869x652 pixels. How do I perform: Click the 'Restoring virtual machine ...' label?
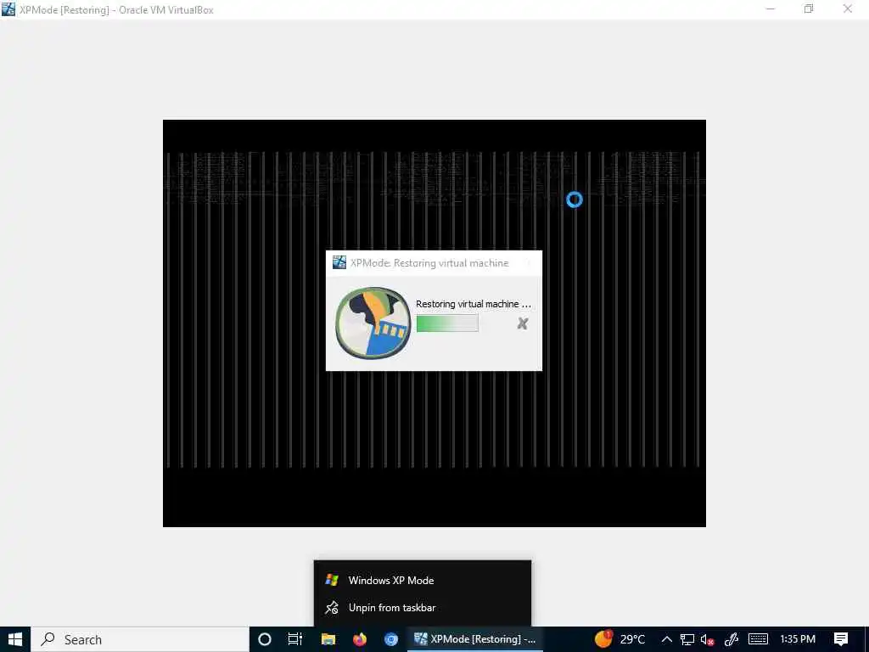[x=474, y=304]
